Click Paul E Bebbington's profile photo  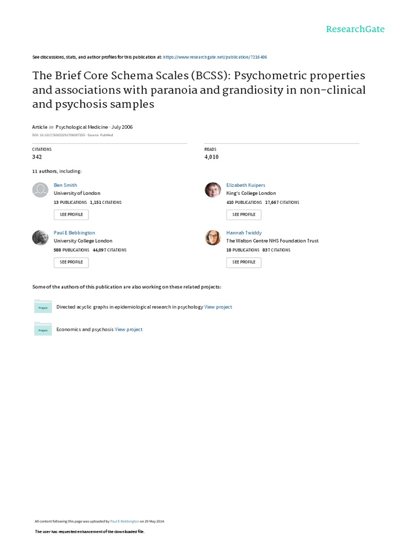(40, 237)
